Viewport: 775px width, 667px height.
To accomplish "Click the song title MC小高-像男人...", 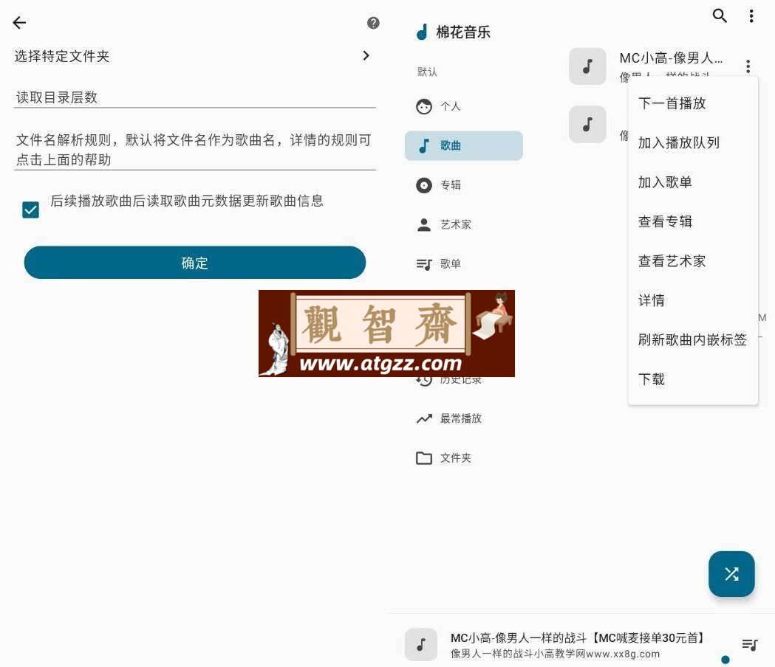I will [671, 58].
